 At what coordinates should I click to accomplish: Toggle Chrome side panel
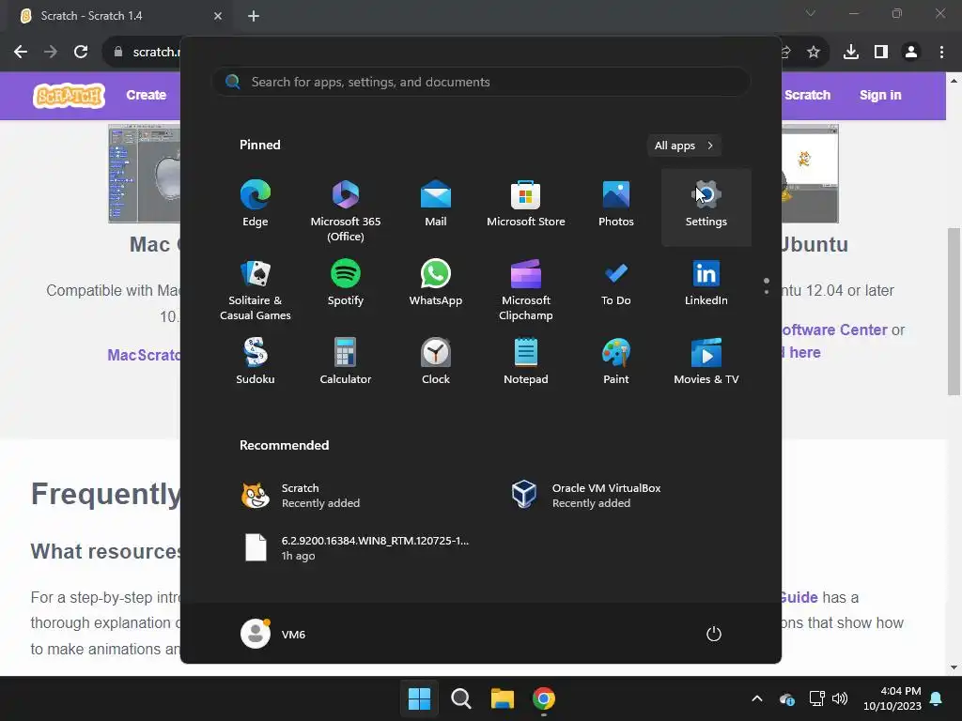click(x=881, y=52)
